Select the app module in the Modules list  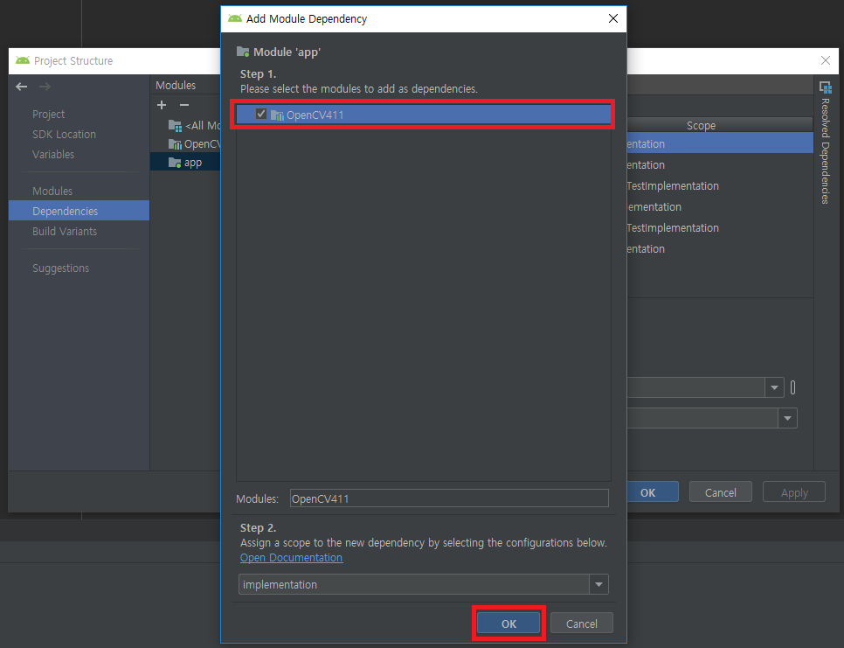(x=185, y=162)
